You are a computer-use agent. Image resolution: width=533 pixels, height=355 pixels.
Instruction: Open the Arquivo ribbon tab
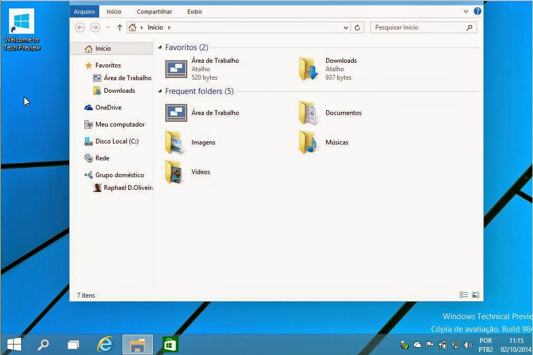(x=84, y=12)
